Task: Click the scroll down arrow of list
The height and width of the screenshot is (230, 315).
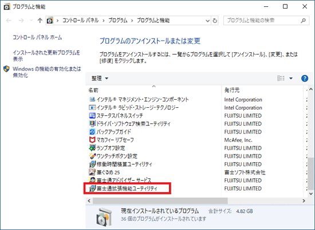Action: [x=311, y=194]
